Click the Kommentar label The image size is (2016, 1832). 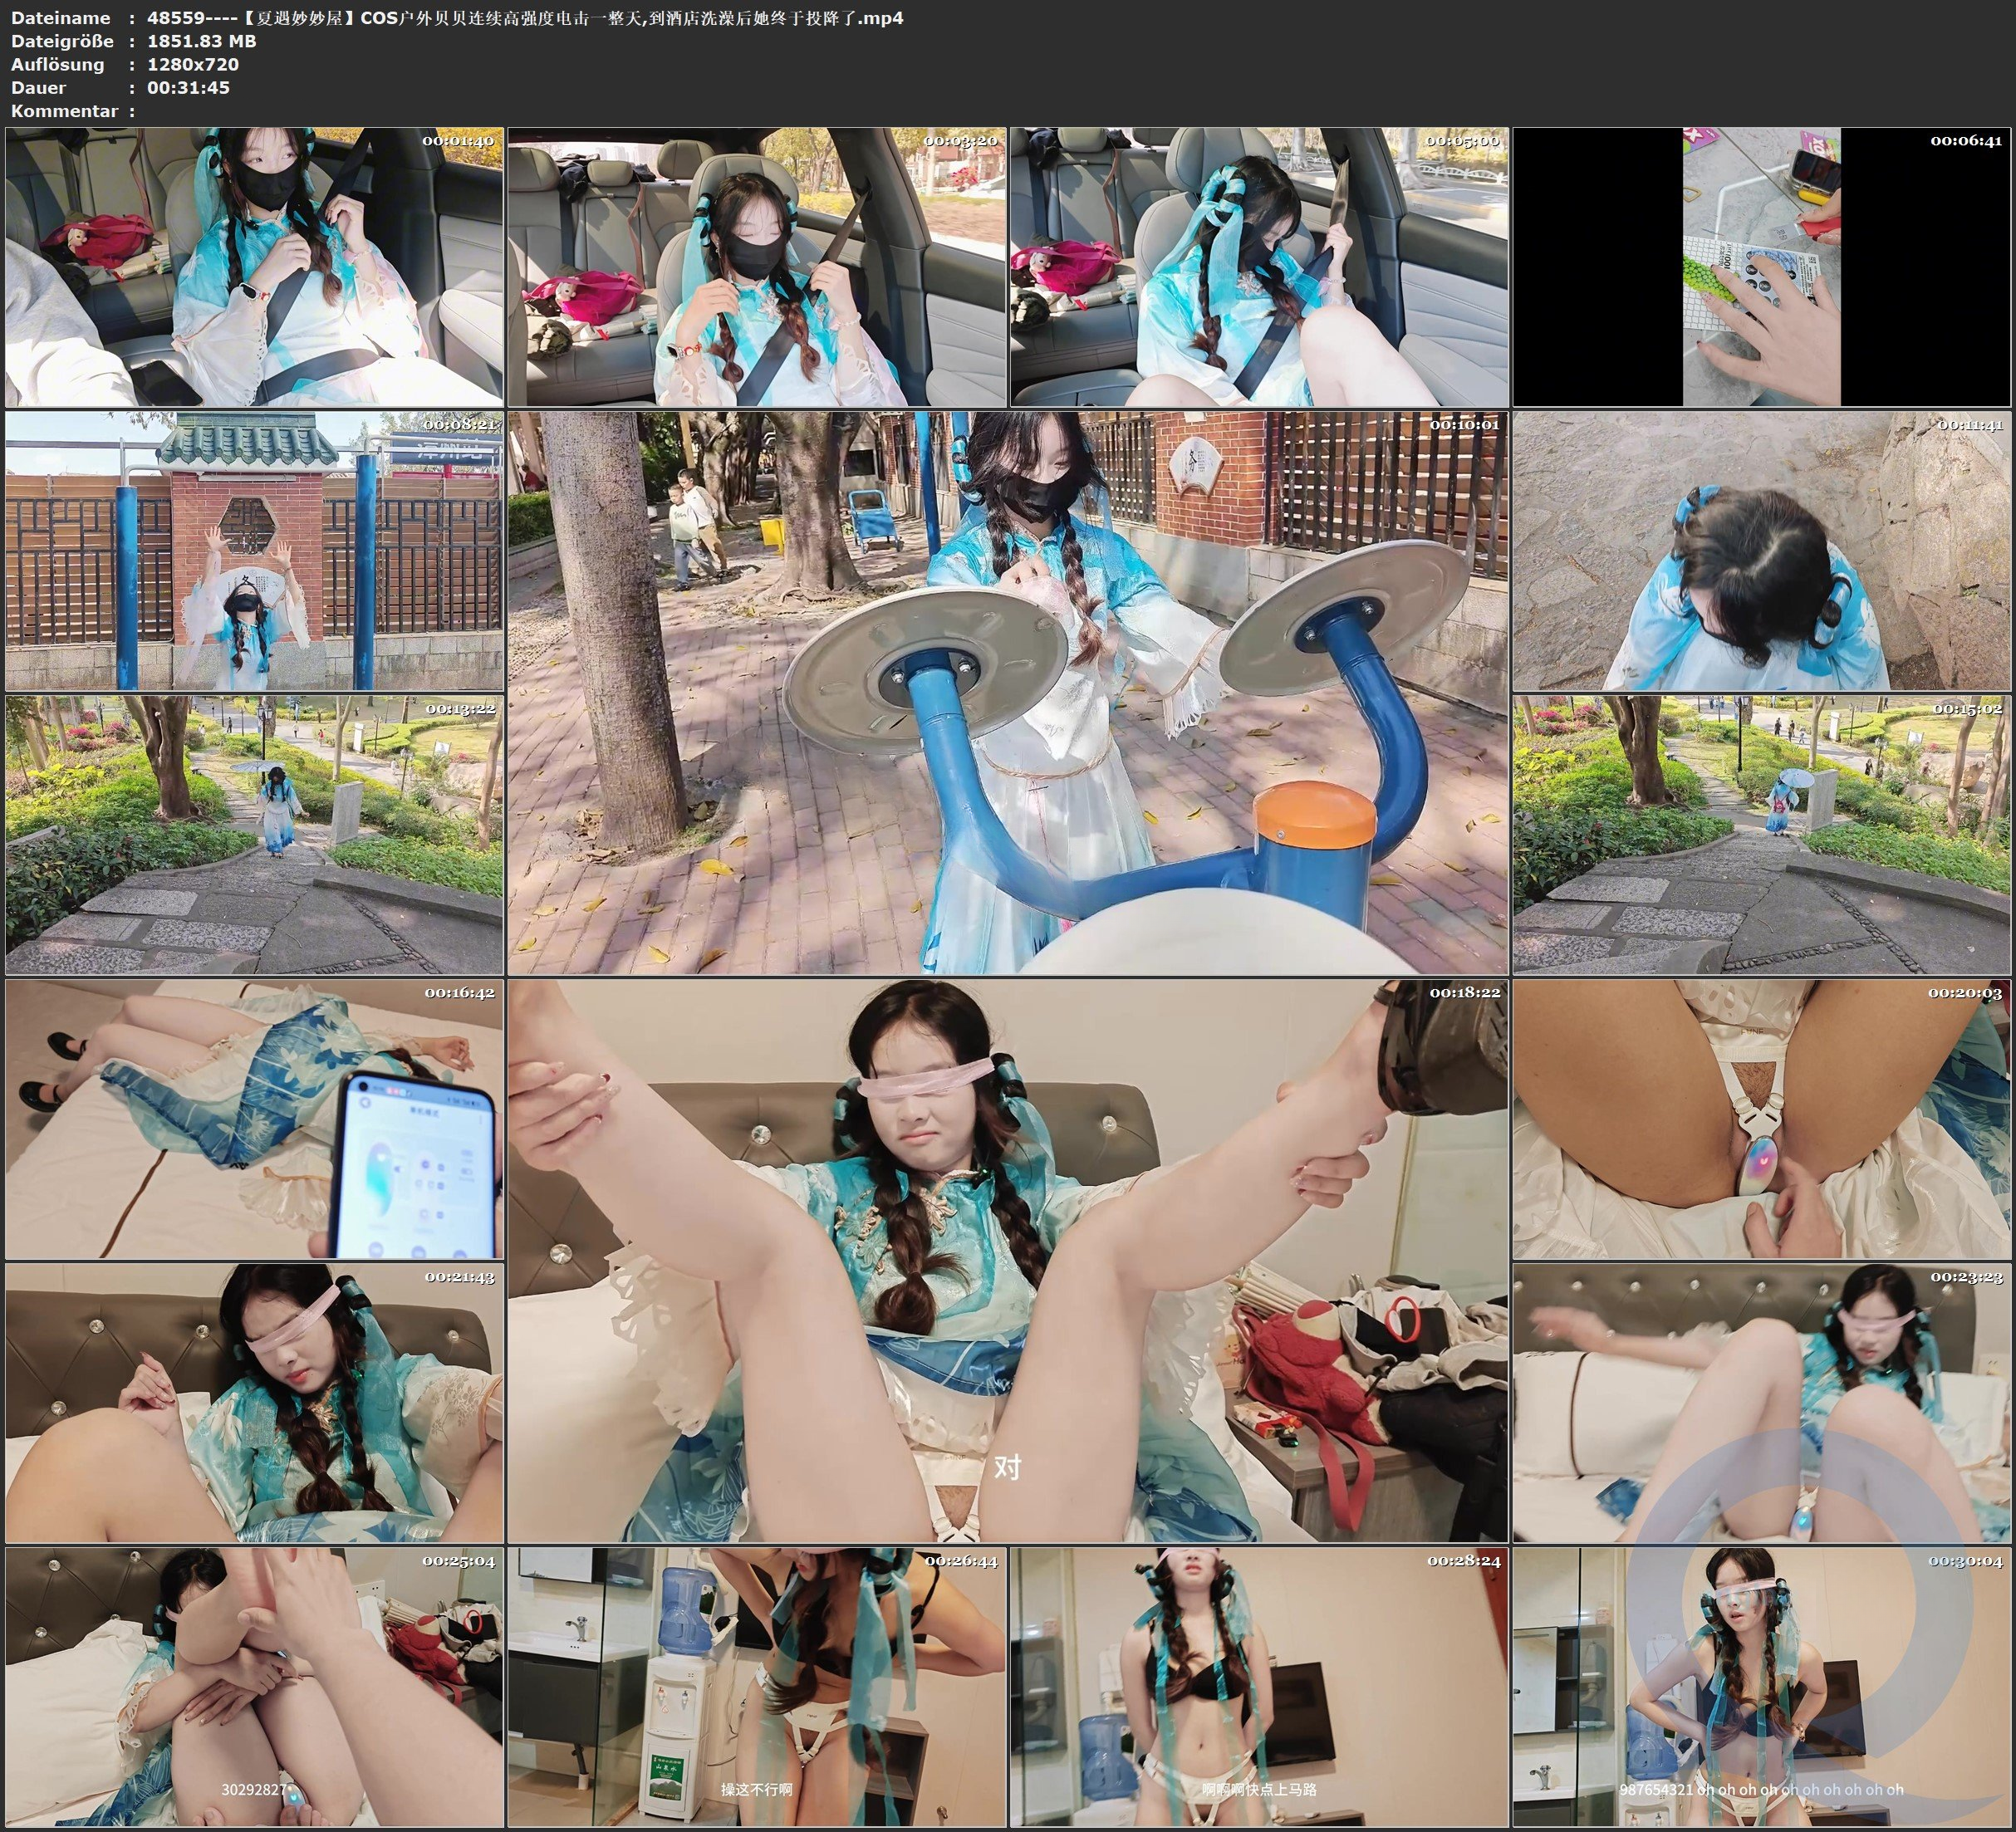point(64,111)
